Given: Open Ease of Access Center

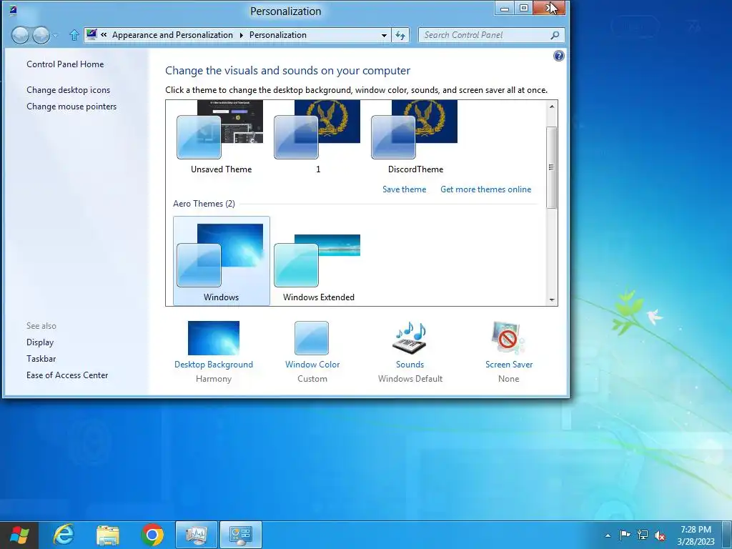Looking at the screenshot, I should (x=67, y=375).
